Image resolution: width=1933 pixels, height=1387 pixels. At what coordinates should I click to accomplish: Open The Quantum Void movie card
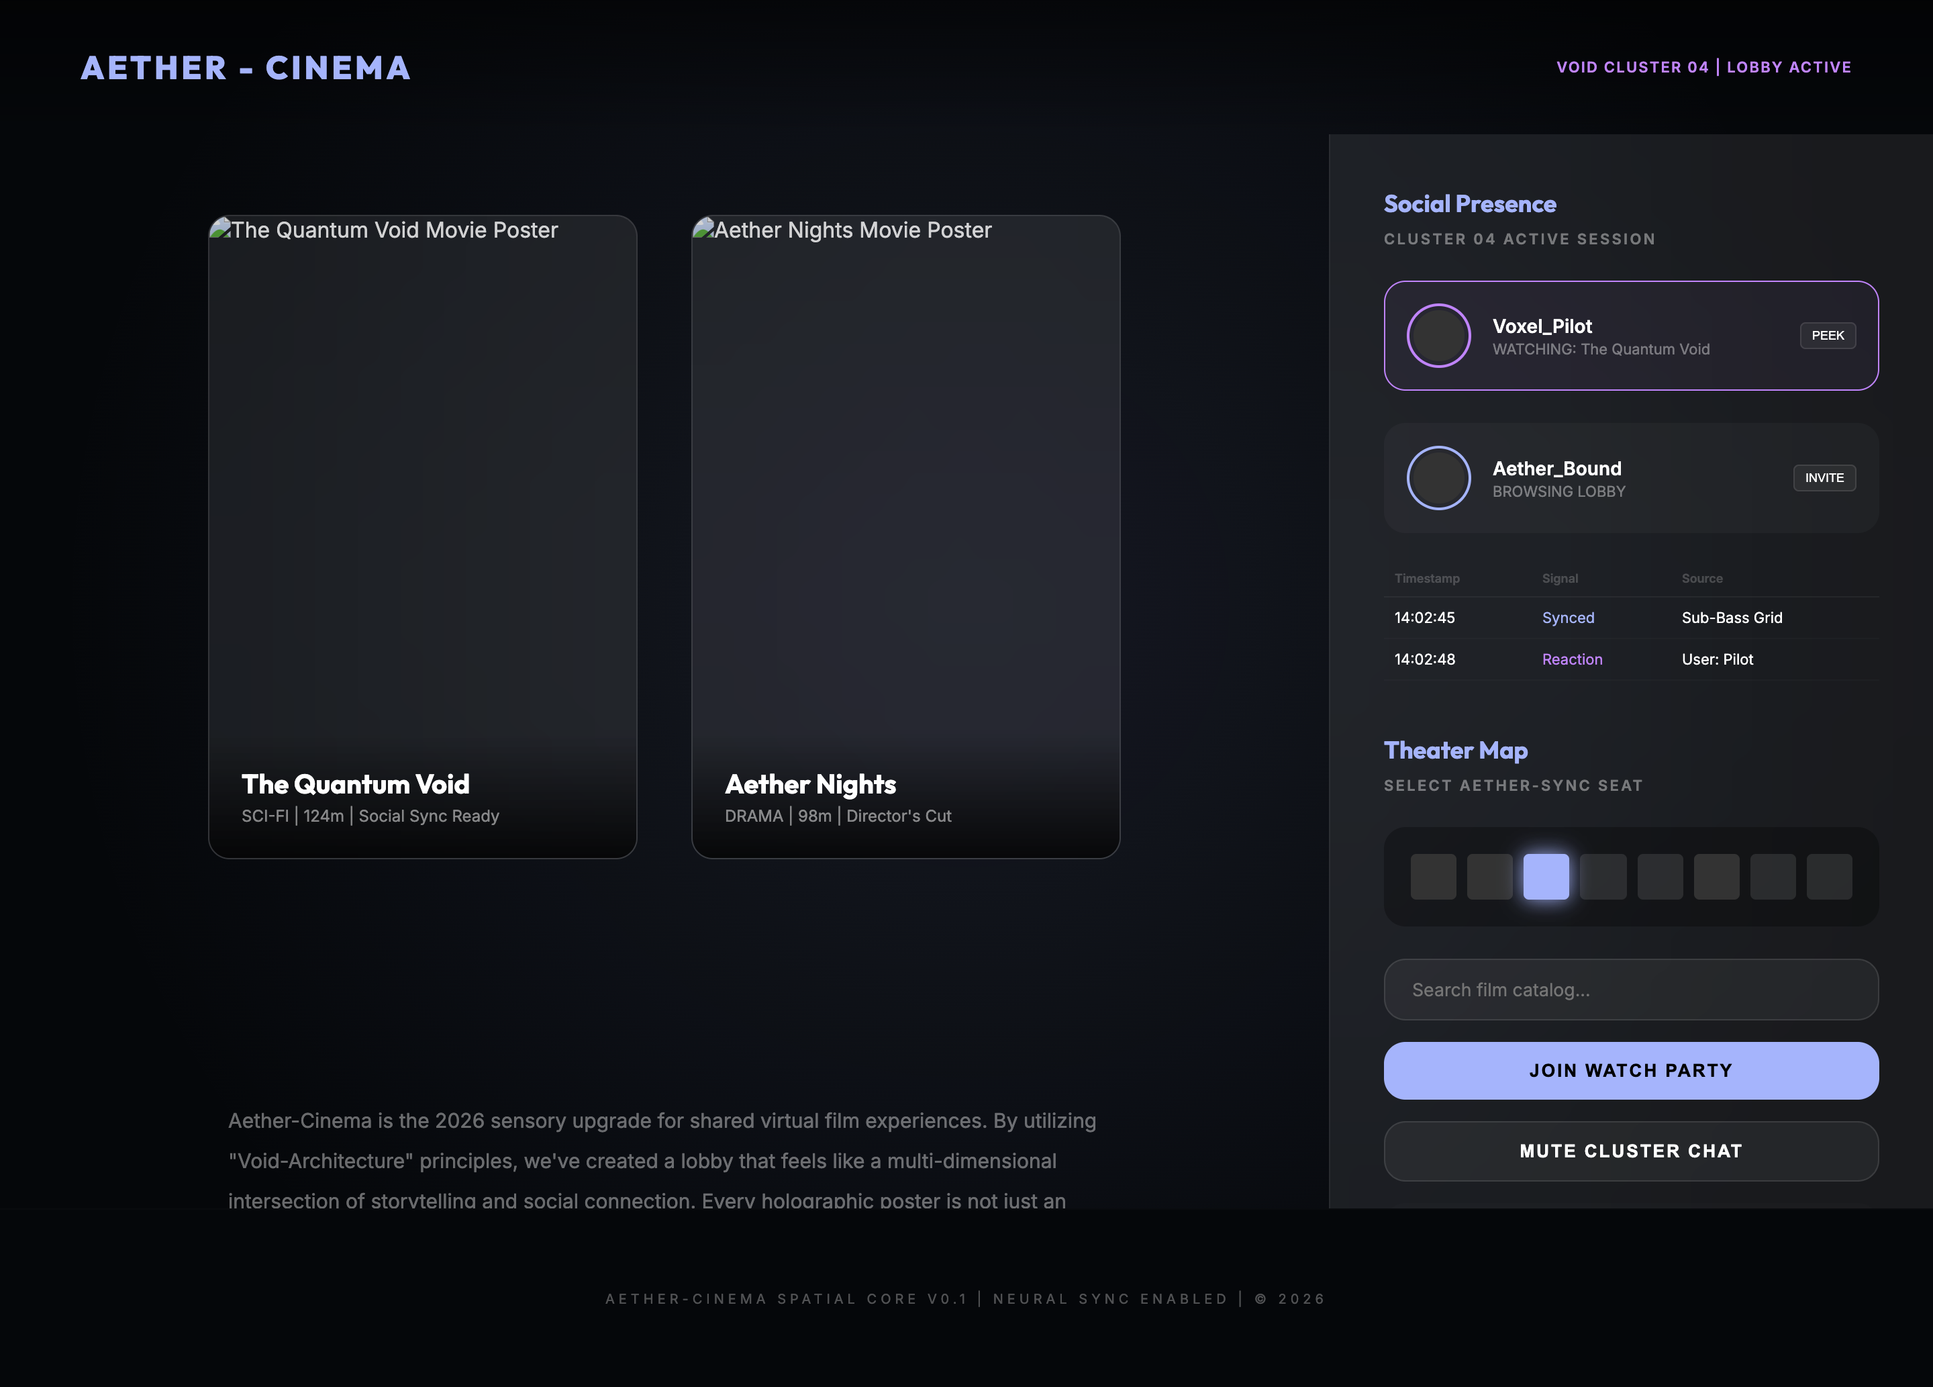tap(422, 537)
